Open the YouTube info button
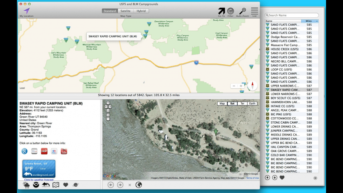Image resolution: width=343 pixels, height=193 pixels. (64, 151)
